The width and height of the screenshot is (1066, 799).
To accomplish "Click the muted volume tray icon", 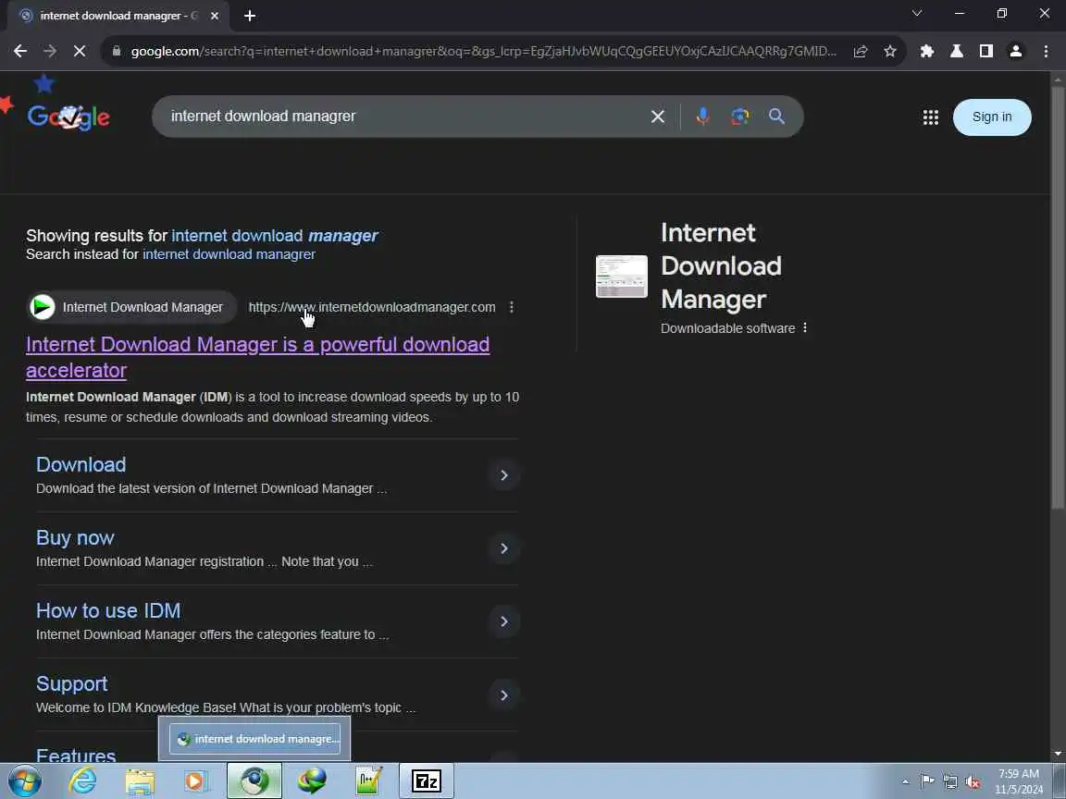I will [973, 782].
